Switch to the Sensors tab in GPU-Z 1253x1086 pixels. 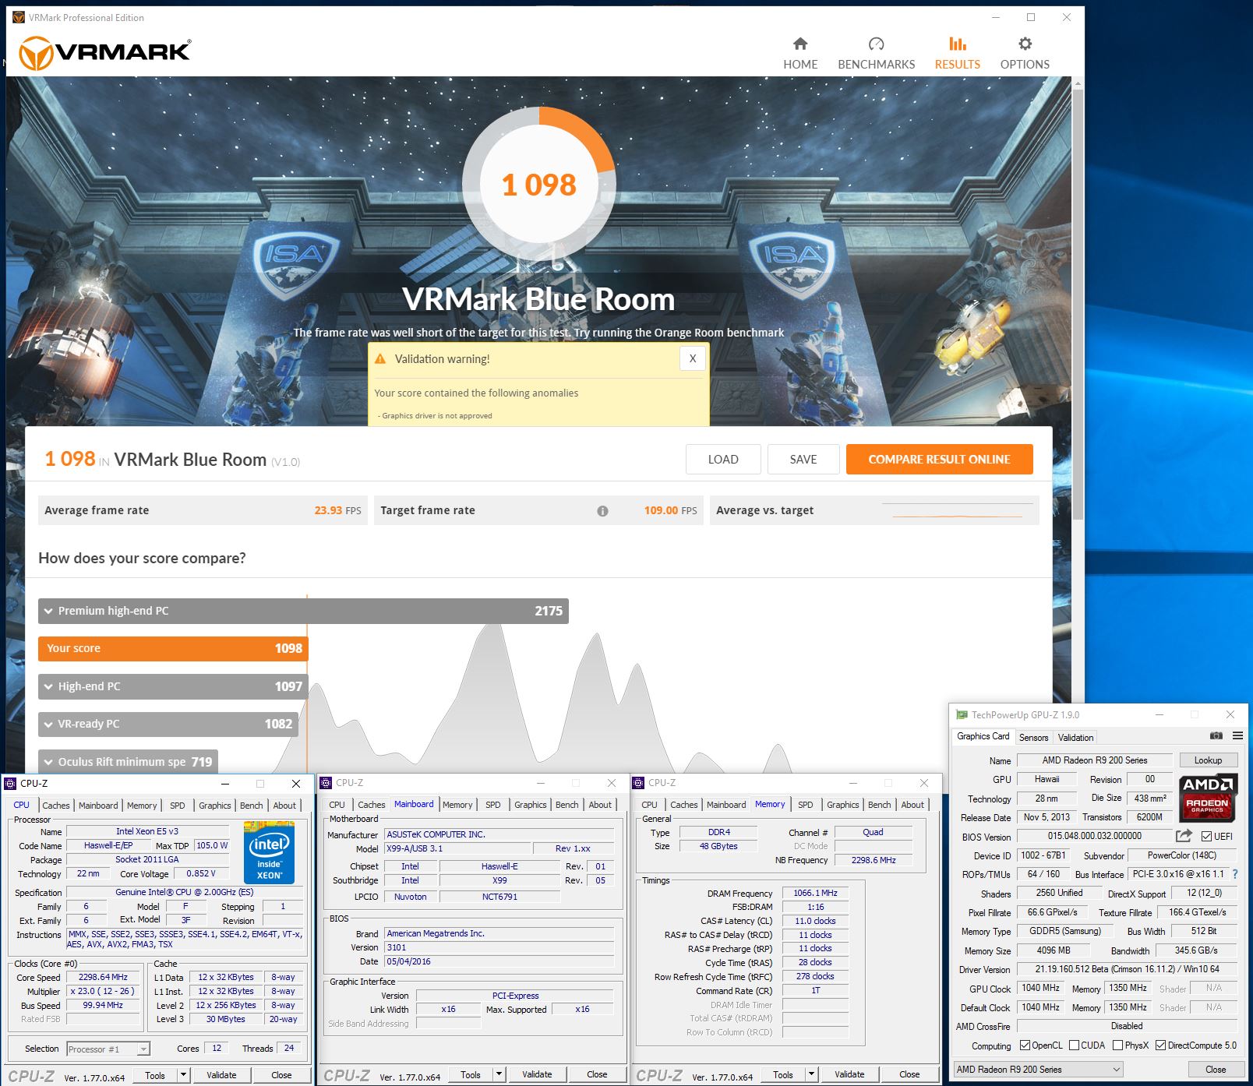coord(1033,737)
